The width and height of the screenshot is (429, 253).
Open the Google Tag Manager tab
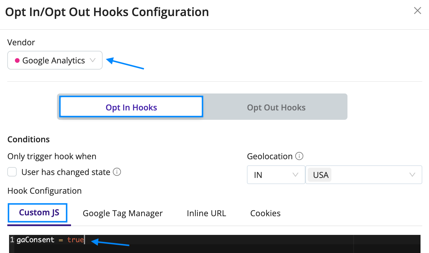point(123,213)
